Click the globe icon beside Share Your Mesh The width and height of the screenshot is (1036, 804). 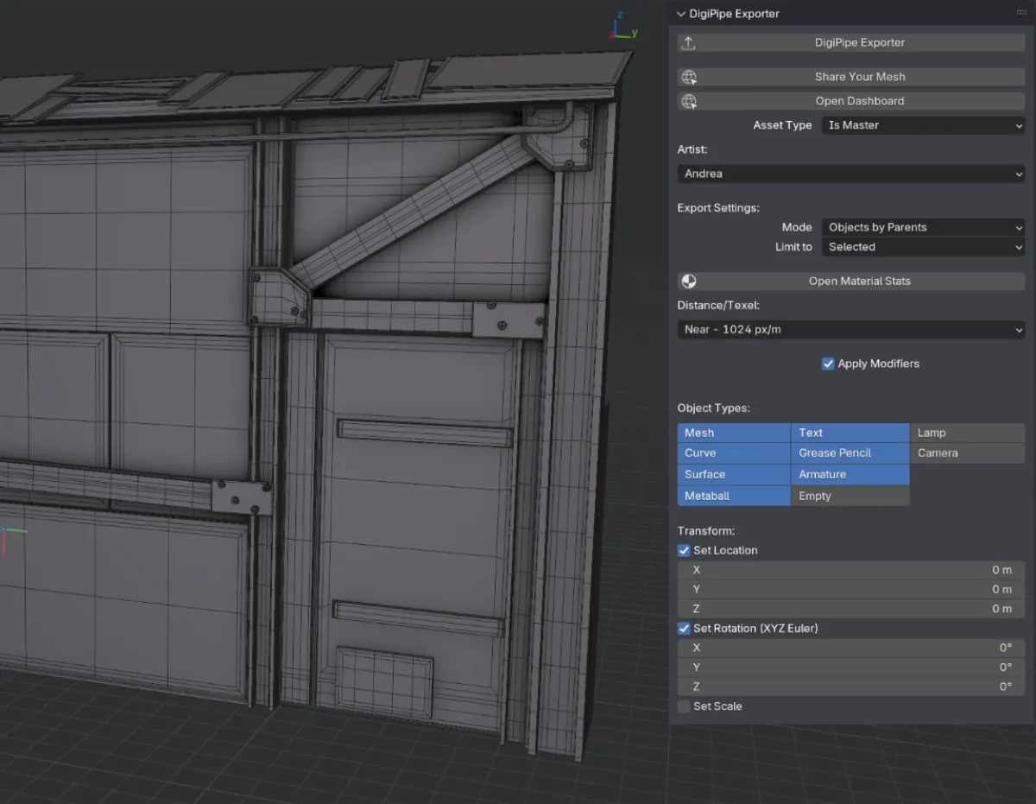[688, 77]
